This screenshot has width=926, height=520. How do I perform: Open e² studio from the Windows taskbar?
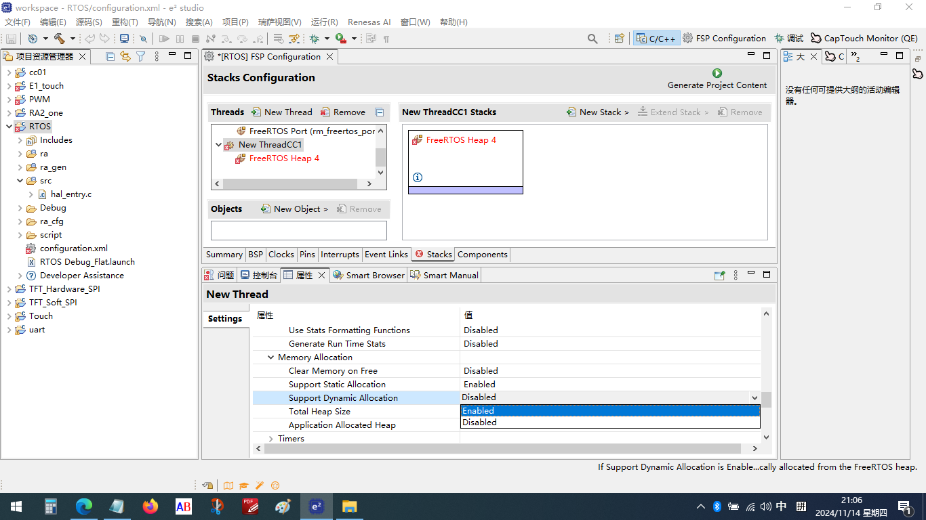[x=316, y=506]
